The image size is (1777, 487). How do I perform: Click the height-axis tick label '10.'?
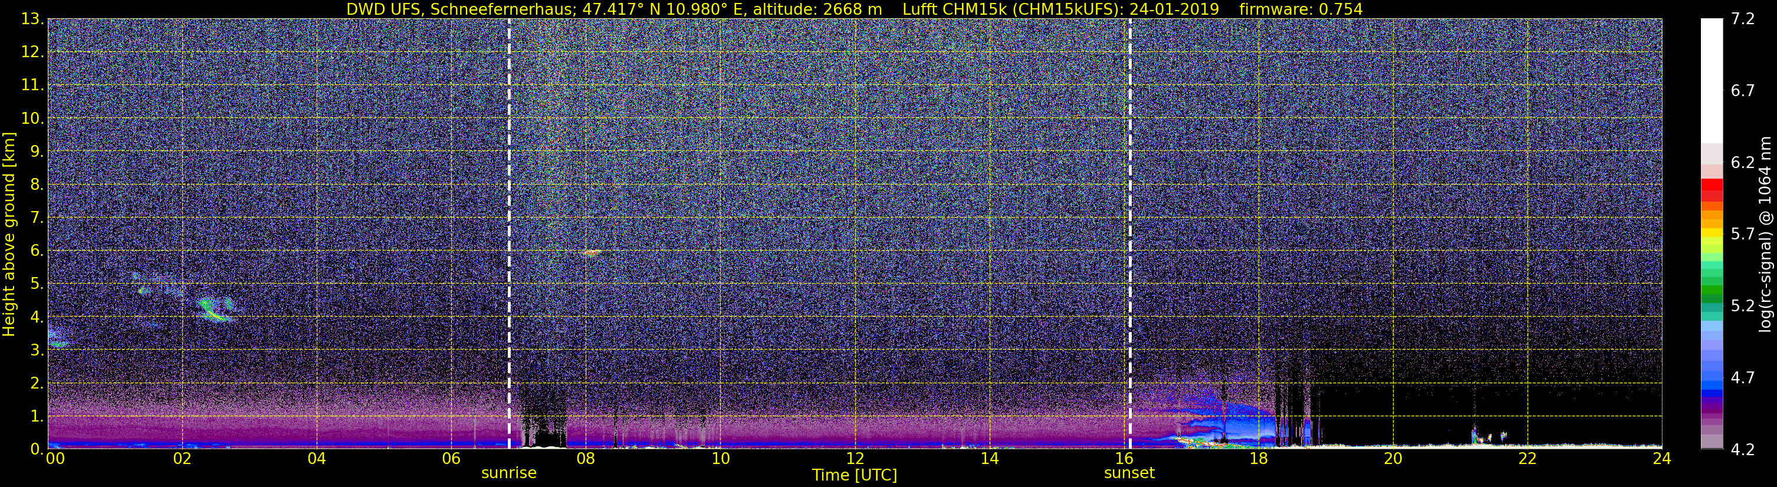click(32, 119)
